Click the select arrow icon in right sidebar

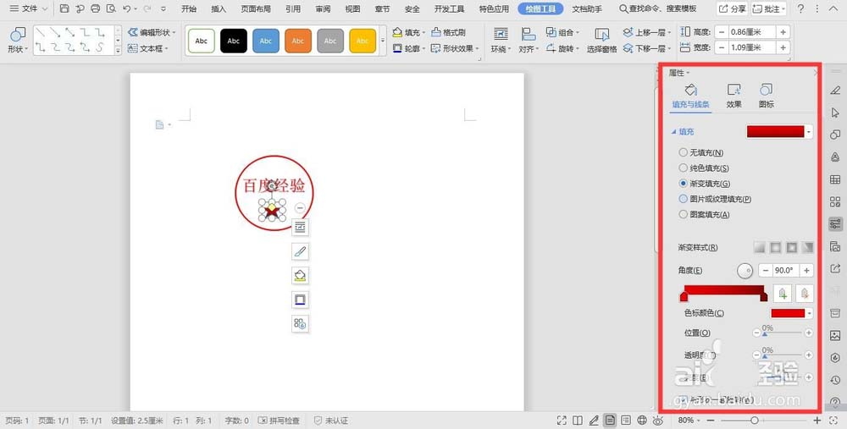click(835, 113)
